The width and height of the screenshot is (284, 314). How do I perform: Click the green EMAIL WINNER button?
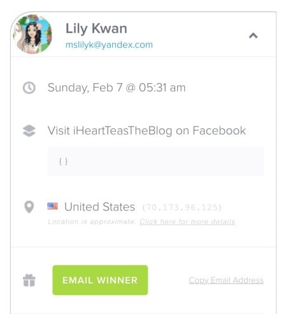[x=100, y=280]
